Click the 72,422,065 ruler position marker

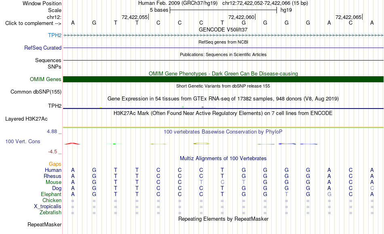pyautogui.click(x=349, y=17)
